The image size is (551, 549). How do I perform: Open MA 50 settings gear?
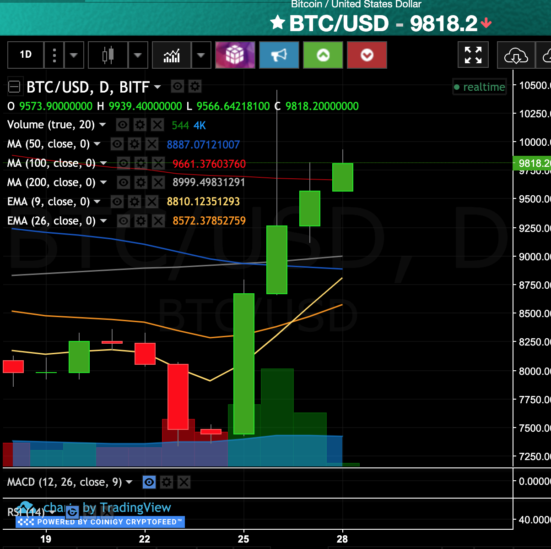pos(135,144)
